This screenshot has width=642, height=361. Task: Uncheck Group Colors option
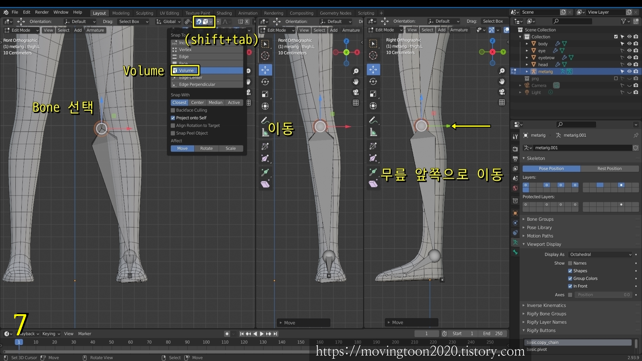[570, 278]
